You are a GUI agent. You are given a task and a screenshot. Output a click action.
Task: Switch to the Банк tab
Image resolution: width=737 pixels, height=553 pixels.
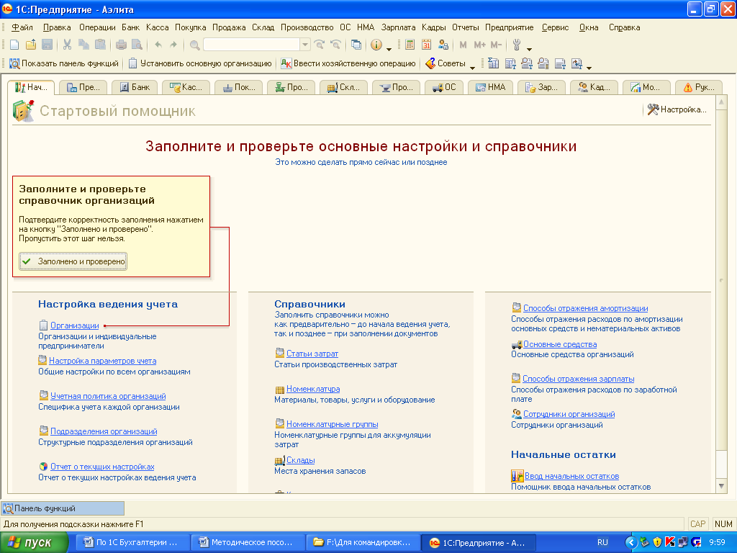(135, 87)
